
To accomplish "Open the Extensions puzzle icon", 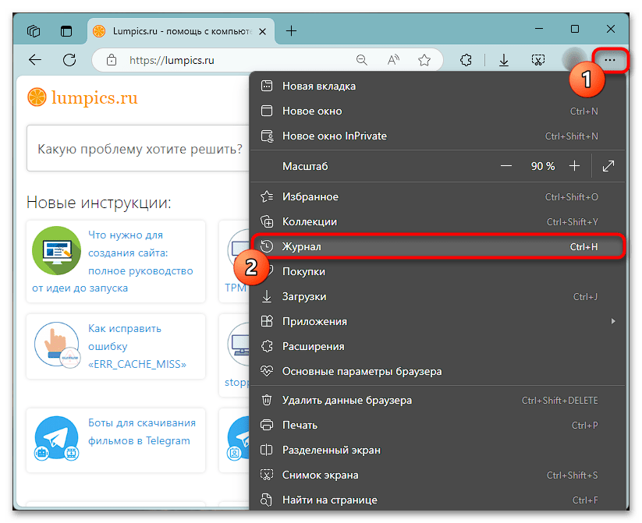I will coord(466,60).
